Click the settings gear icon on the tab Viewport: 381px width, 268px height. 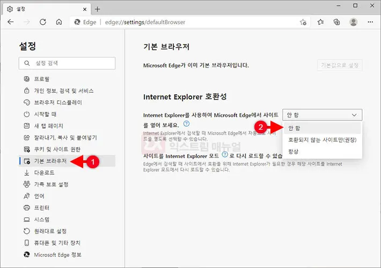click(x=10, y=9)
